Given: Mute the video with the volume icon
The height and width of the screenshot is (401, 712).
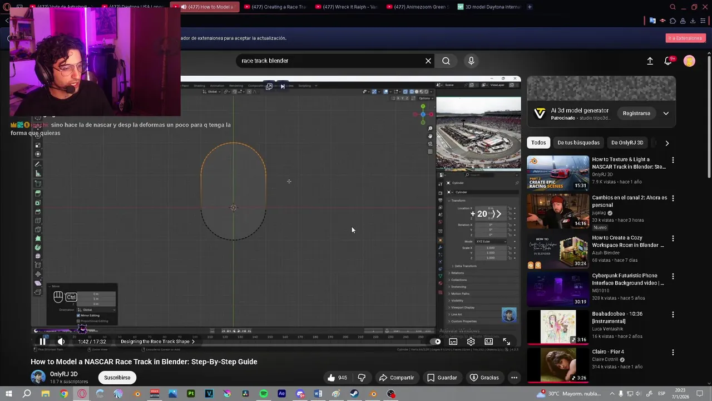Looking at the screenshot, I should point(61,341).
